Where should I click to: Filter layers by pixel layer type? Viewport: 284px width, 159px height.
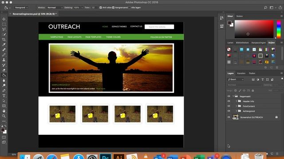point(253,79)
